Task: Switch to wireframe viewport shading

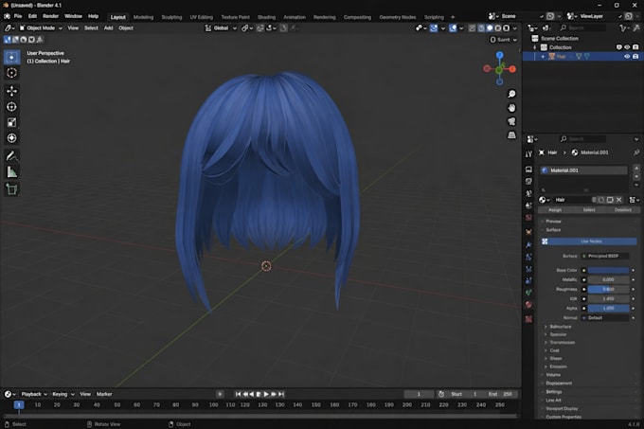Action: pyautogui.click(x=481, y=27)
